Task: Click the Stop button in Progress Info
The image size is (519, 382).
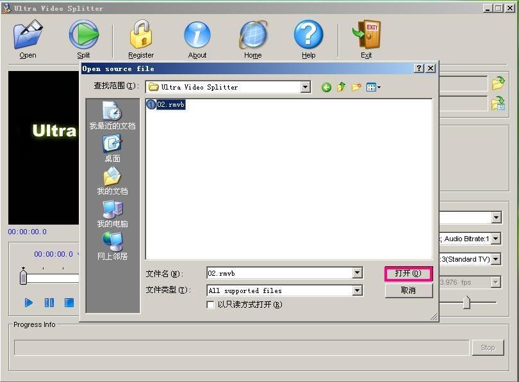Action: (488, 347)
